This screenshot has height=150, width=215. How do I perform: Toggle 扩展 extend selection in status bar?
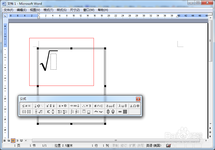click(132, 146)
